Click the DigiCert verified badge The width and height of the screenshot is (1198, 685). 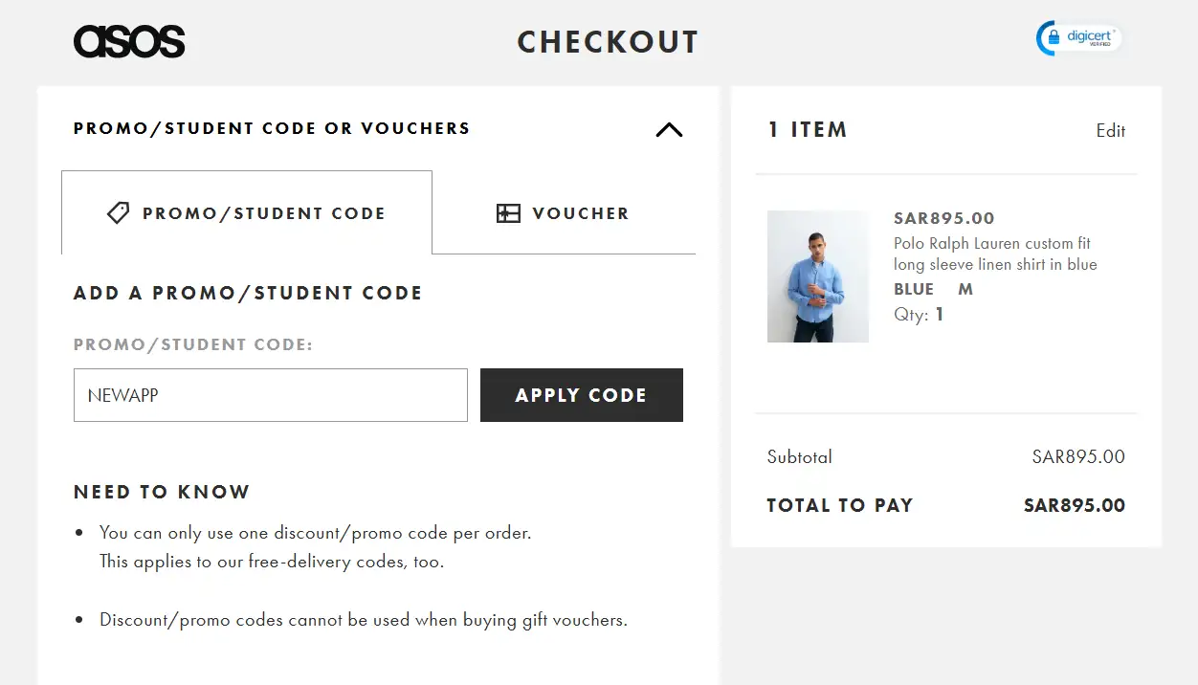1078,38
